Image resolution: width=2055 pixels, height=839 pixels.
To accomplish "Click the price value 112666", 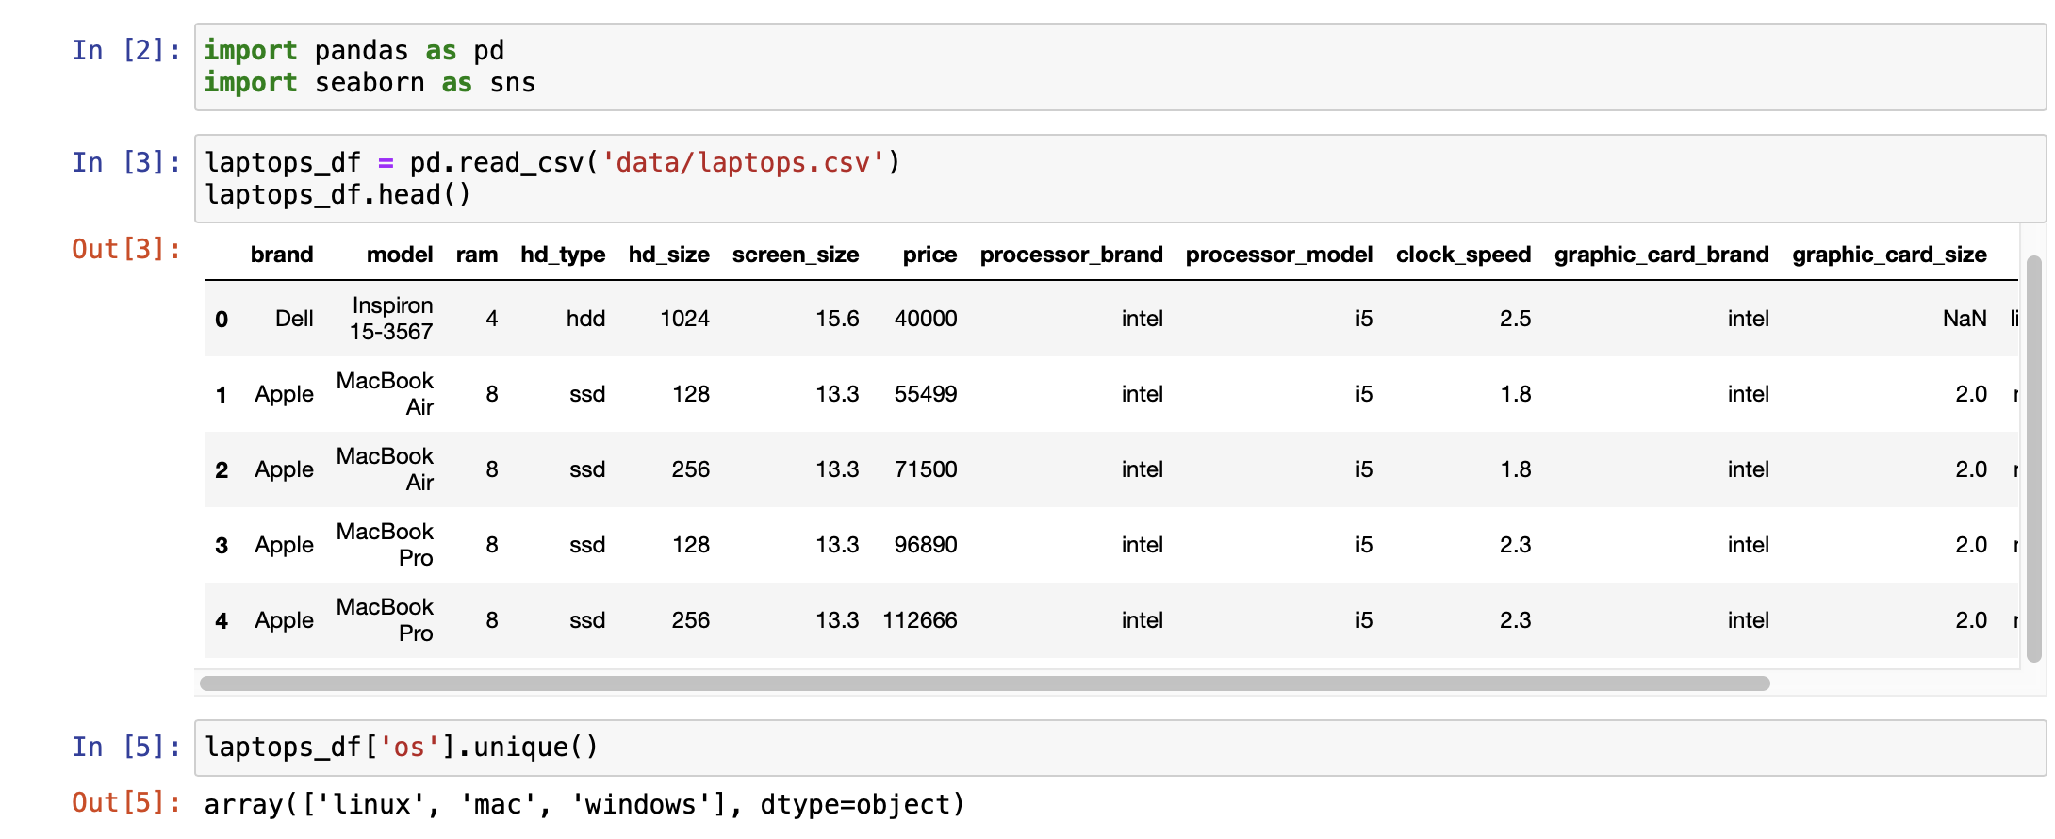I will click(919, 620).
